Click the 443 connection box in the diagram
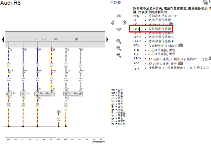 [x=58, y=111]
